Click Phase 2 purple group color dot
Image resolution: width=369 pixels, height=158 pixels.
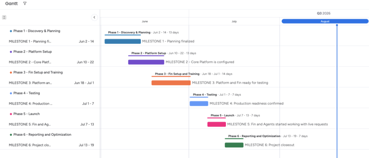pyautogui.click(x=11, y=52)
